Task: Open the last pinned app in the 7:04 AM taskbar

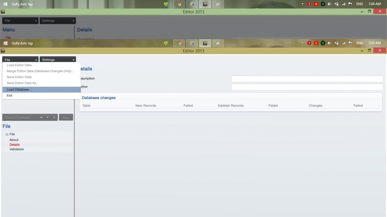Action: point(218,4)
